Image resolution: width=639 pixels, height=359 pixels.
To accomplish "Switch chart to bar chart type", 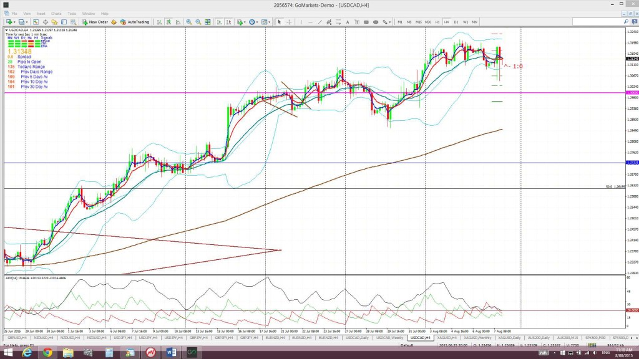I will tap(159, 22).
